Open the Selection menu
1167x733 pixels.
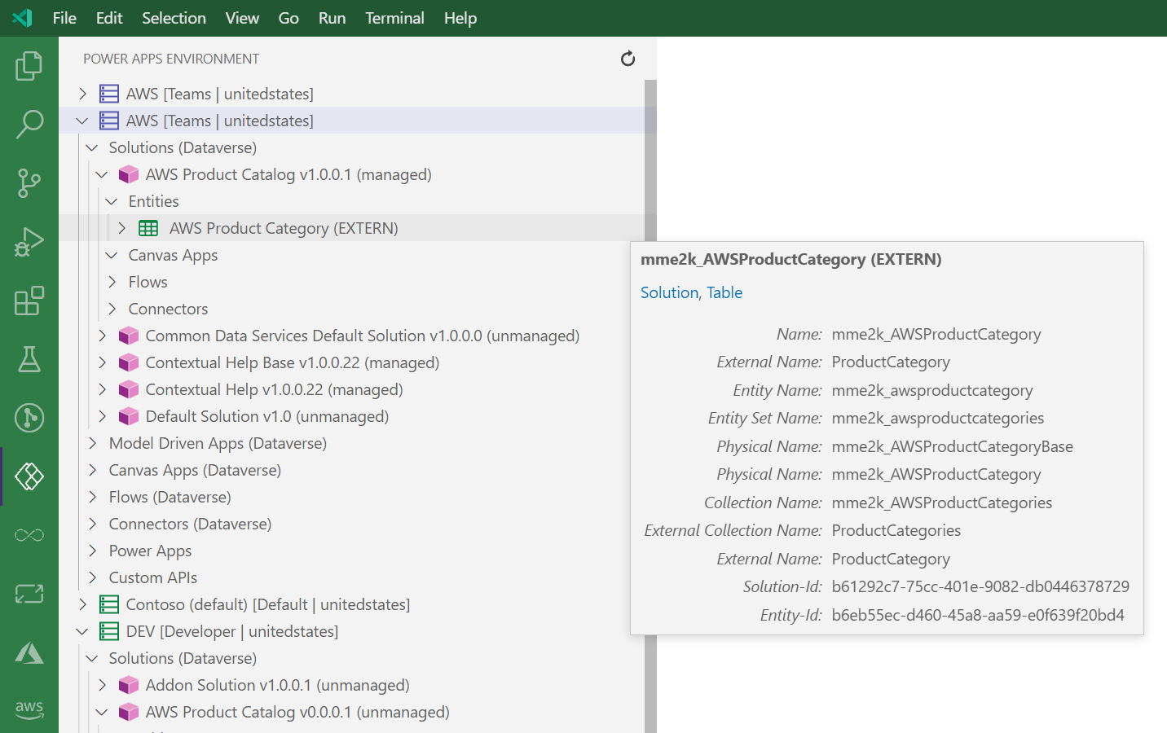click(x=174, y=18)
